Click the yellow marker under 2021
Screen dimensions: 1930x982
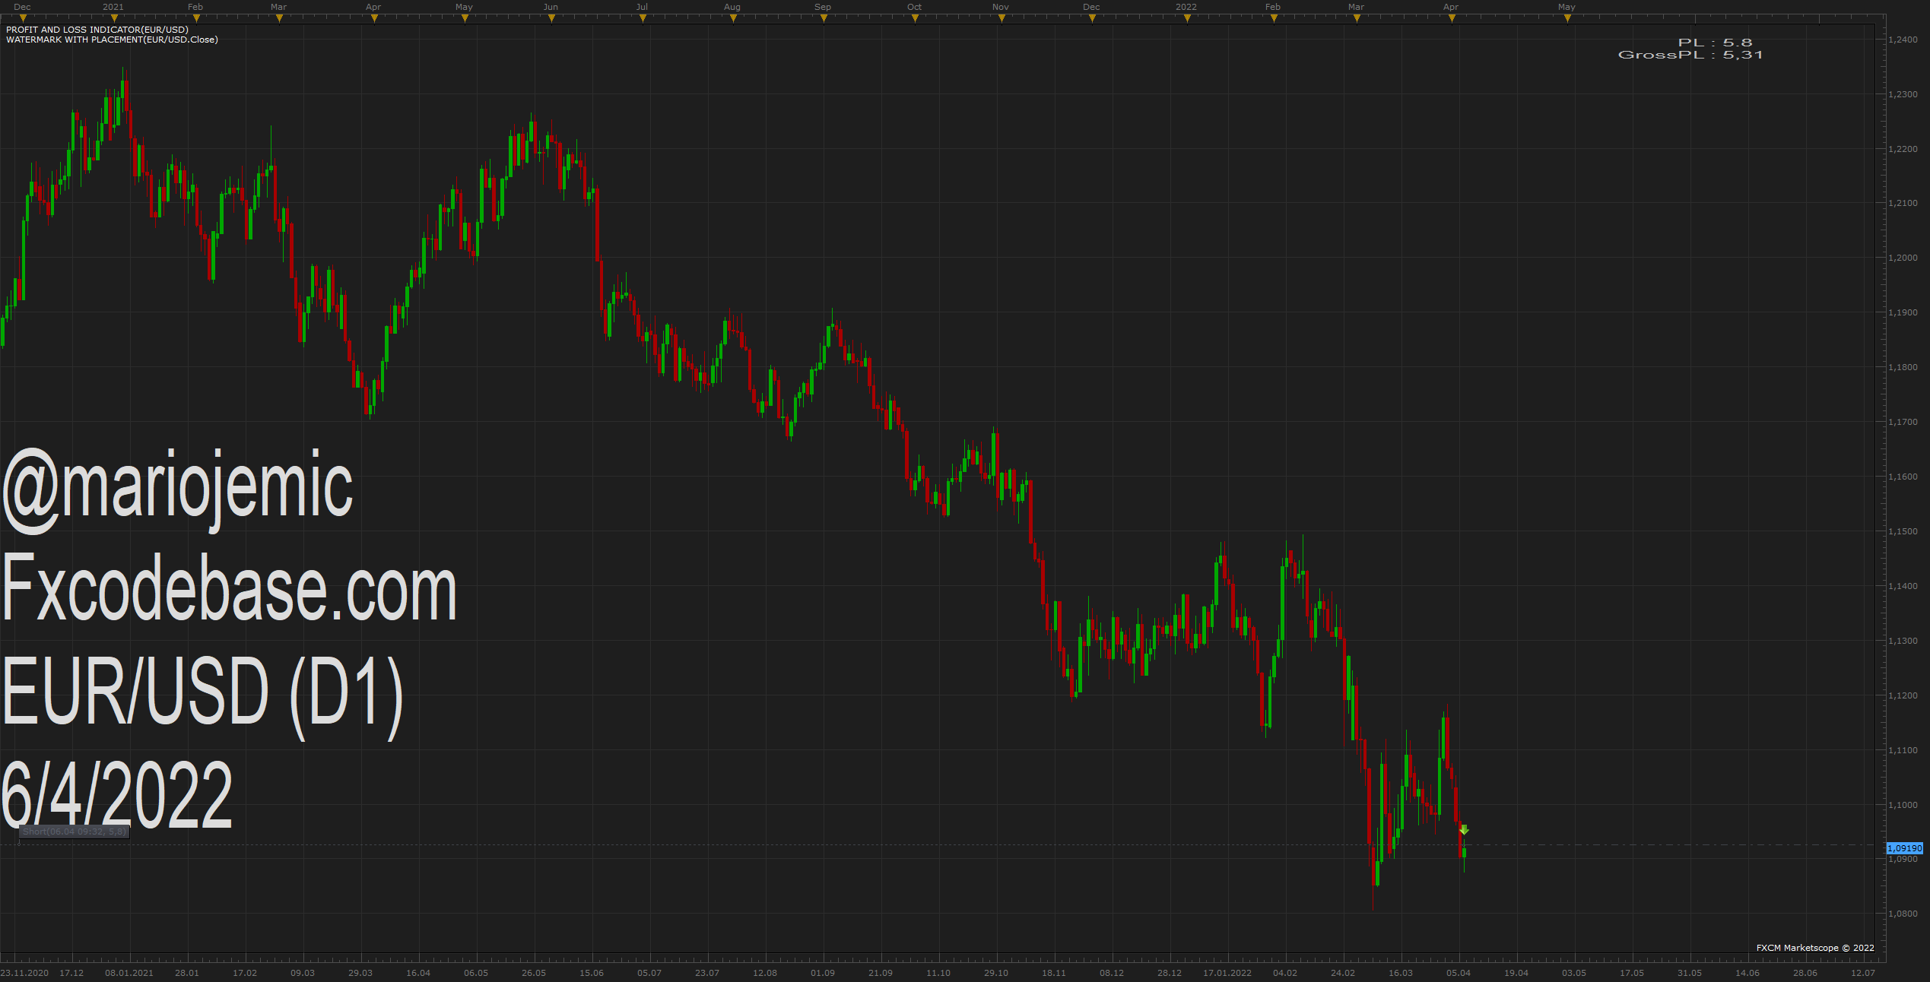tap(114, 18)
